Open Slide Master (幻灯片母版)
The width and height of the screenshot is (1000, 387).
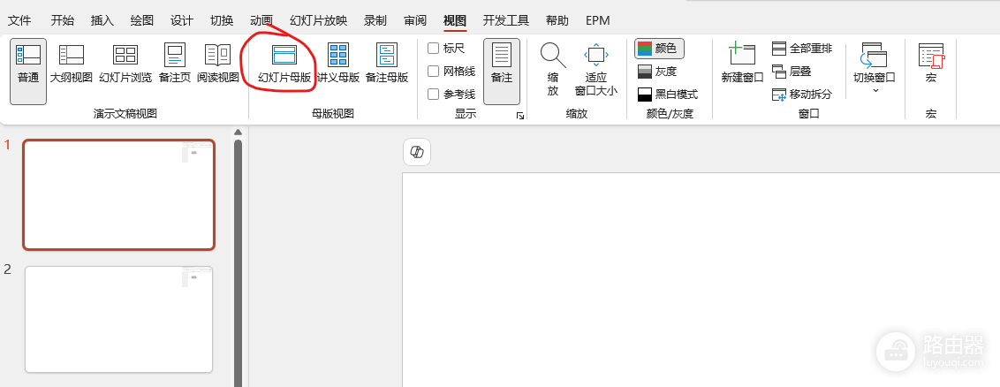pyautogui.click(x=284, y=64)
